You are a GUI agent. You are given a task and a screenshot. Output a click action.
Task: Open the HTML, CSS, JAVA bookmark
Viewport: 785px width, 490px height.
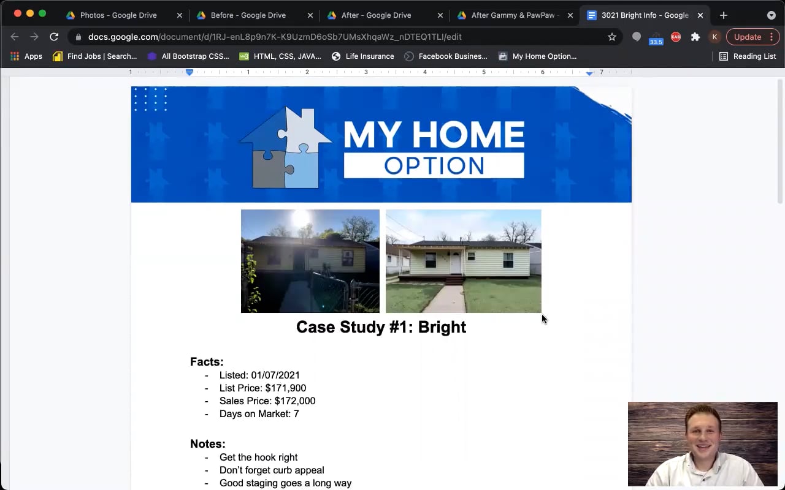pos(280,56)
